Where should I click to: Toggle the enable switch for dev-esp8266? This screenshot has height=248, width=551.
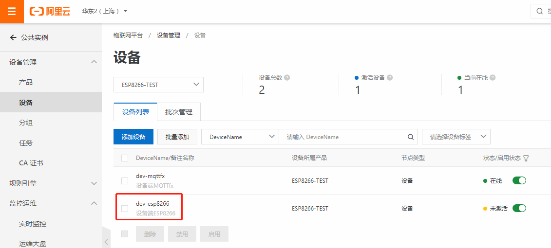[519, 208]
